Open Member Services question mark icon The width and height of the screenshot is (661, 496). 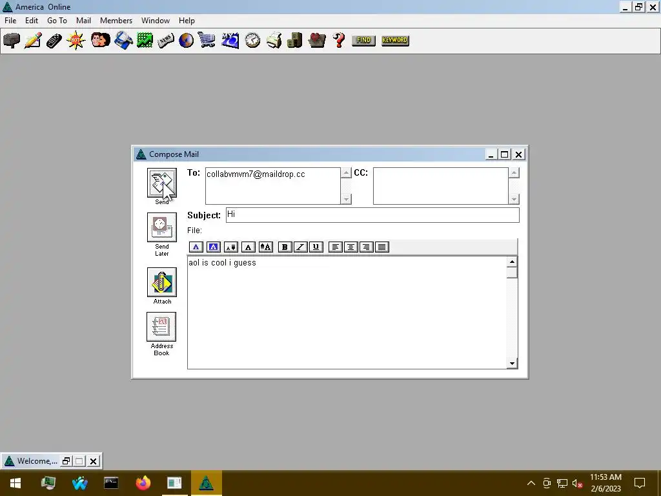pos(338,41)
